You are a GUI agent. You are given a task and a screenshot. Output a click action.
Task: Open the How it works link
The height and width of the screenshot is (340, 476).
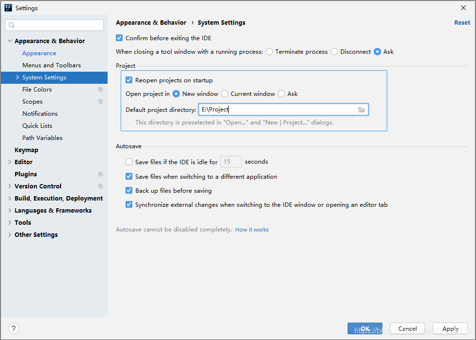point(252,229)
